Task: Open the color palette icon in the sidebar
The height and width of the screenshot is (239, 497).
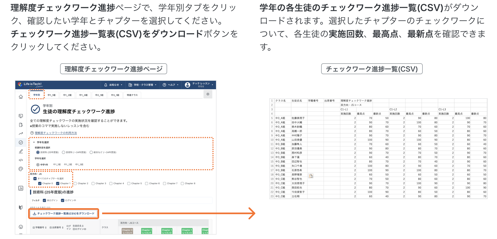Action: 21,169
